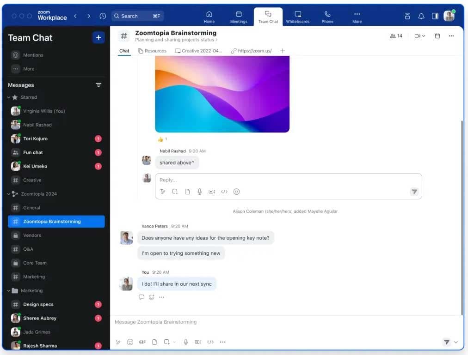Record audio message in main composer
468x355 pixels.
point(185,342)
